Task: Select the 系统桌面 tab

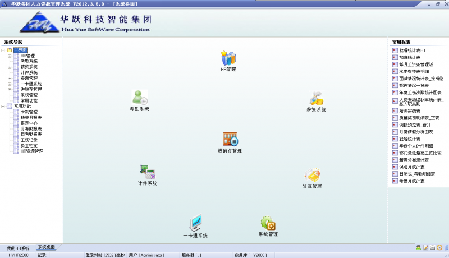Action: [46, 247]
